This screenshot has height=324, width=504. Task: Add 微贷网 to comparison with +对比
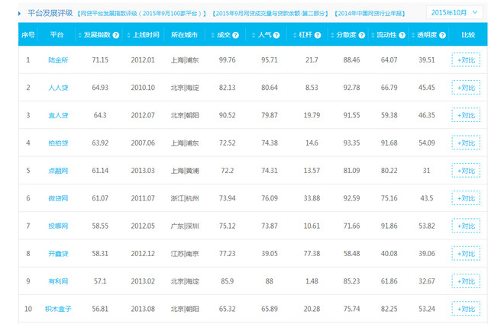466,198
